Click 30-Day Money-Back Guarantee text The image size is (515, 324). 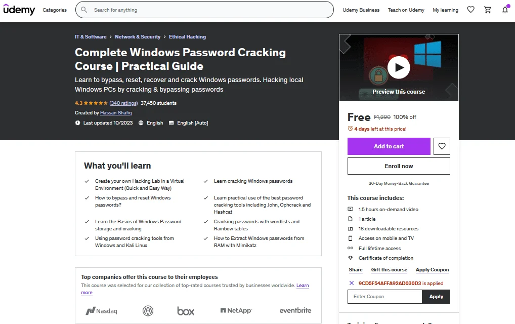tap(399, 183)
